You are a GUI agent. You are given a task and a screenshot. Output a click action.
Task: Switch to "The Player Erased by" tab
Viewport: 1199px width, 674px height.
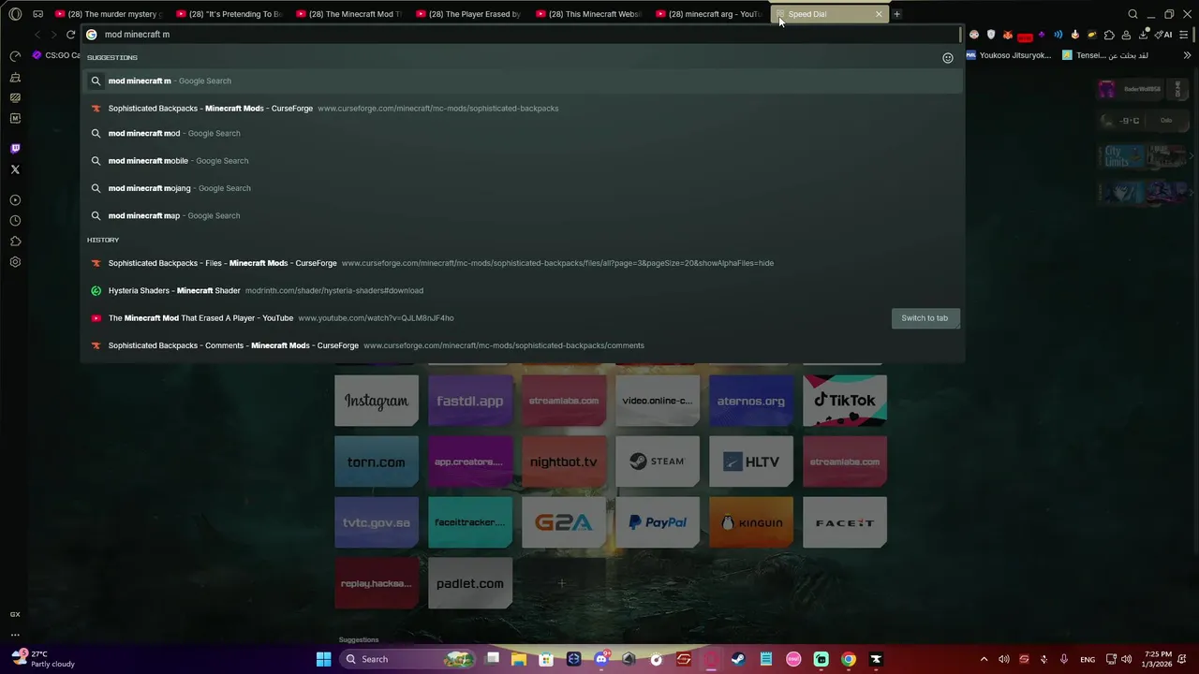[469, 14]
